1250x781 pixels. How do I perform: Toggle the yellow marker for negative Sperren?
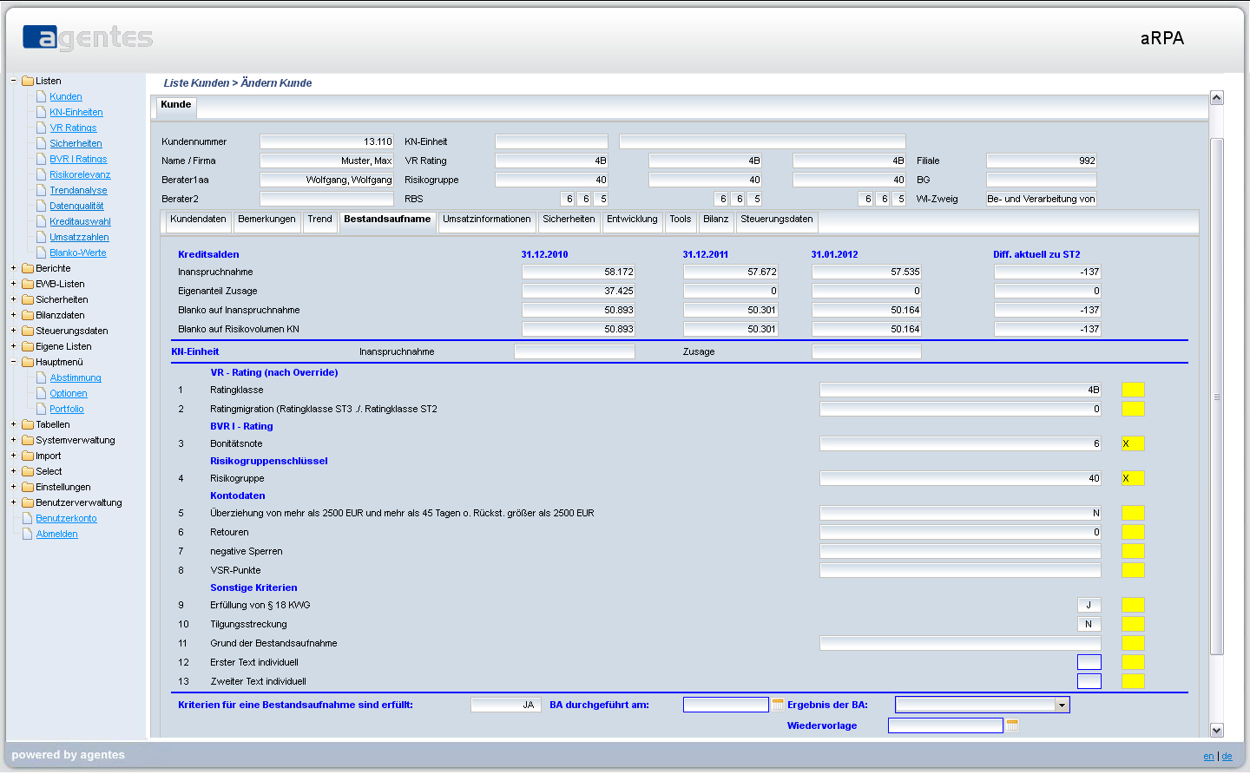1133,551
